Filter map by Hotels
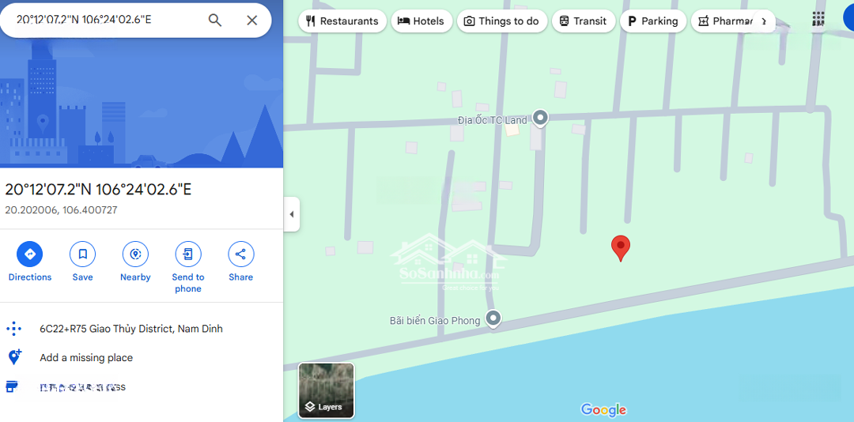Viewport: 854px width, 422px height. click(421, 21)
